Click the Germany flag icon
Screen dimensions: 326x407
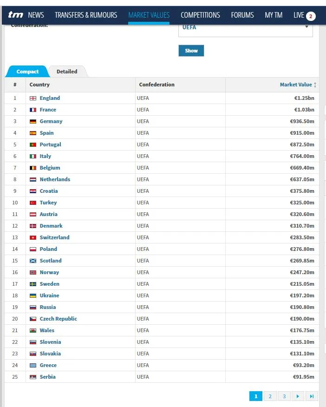33,121
